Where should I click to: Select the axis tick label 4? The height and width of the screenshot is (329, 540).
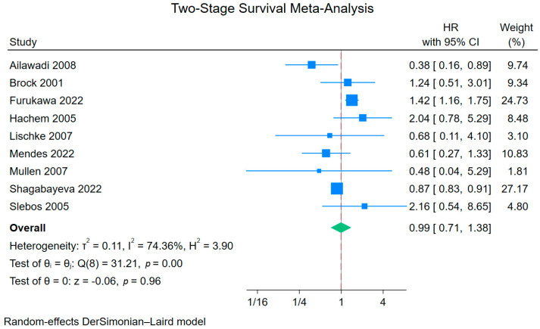point(382,302)
